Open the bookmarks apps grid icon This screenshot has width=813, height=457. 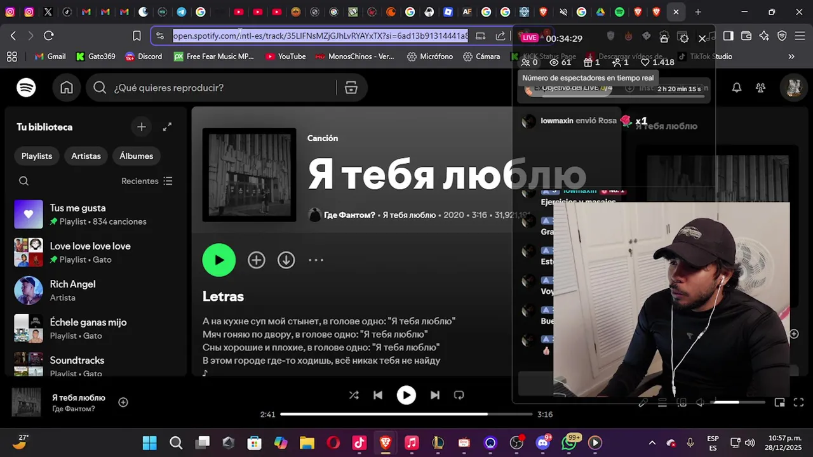(x=11, y=56)
